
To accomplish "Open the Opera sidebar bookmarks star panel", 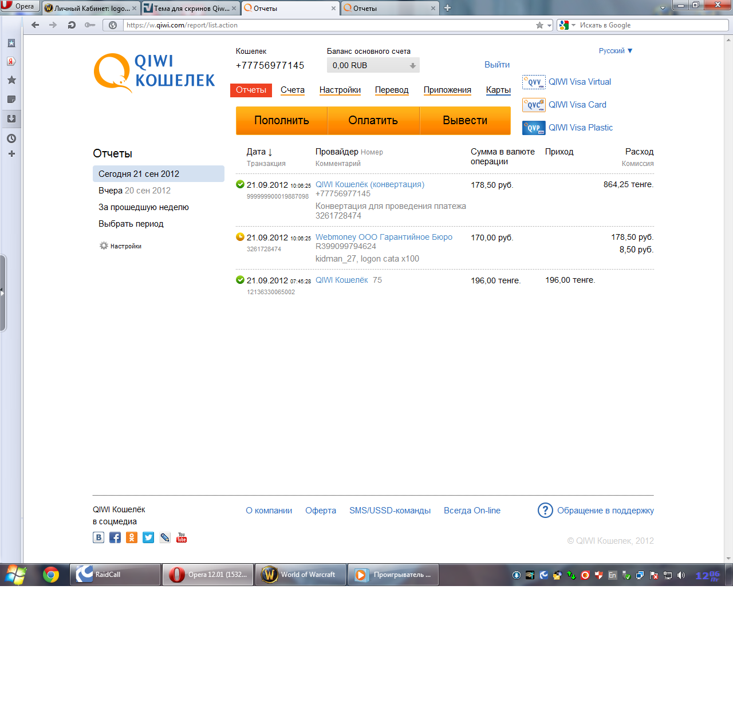I will tap(11, 80).
